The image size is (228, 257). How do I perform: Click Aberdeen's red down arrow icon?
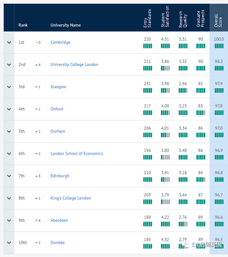[36, 221]
